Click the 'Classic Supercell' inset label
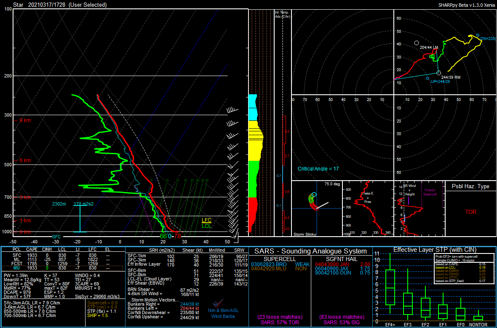This screenshot has height=328, width=497. coord(430,192)
